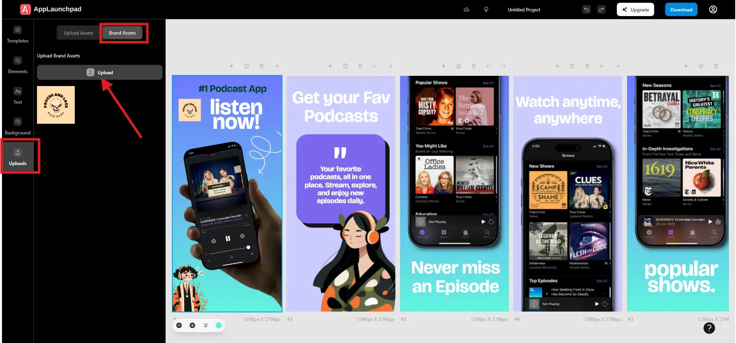Image resolution: width=736 pixels, height=343 pixels.
Task: Add a screen above screenshot #4
Action: pos(557,66)
